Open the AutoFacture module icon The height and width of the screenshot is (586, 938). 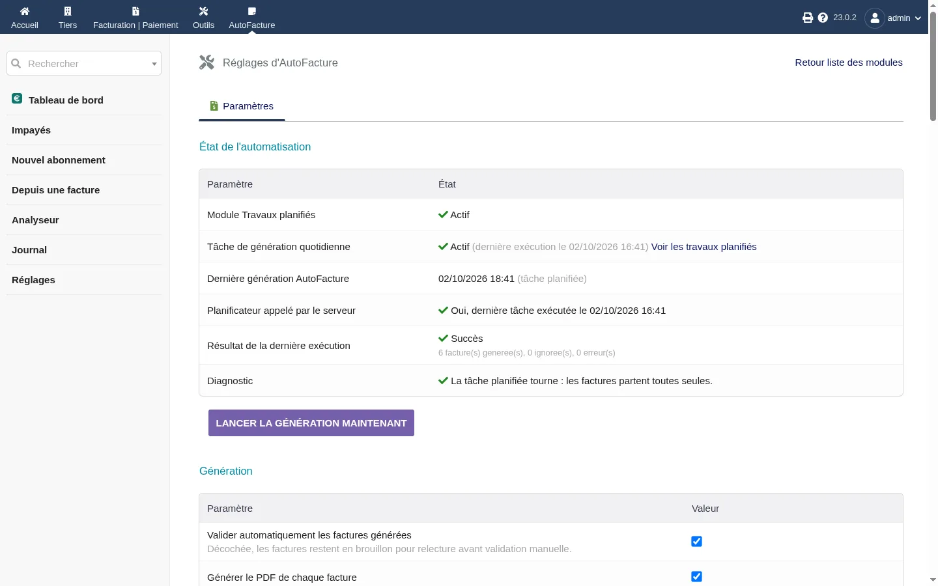(252, 11)
